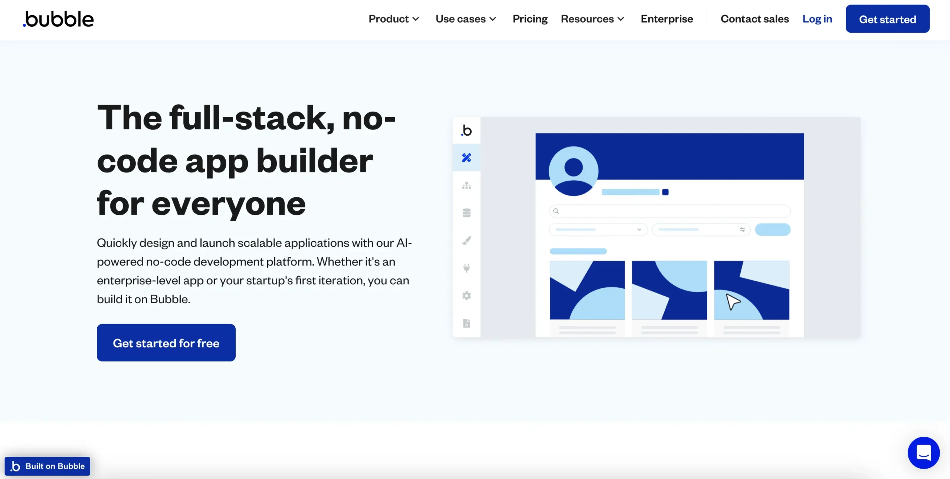Click the Built on Bubble badge
Image resolution: width=950 pixels, height=479 pixels.
tap(47, 466)
